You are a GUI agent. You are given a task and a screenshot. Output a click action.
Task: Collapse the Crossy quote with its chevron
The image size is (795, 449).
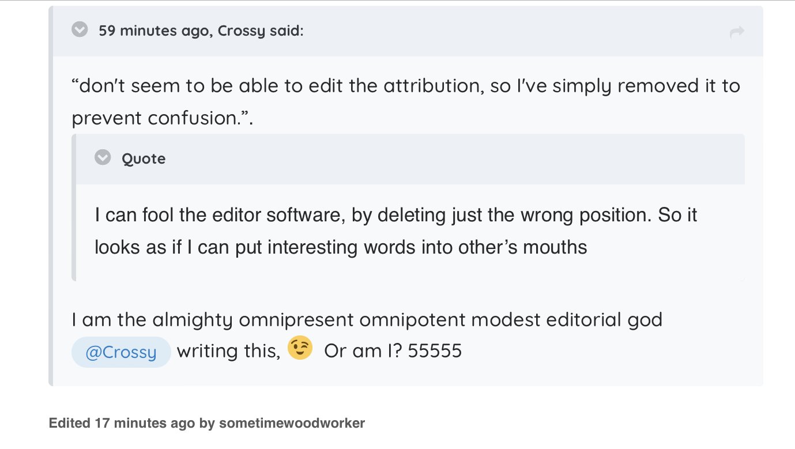(x=80, y=30)
